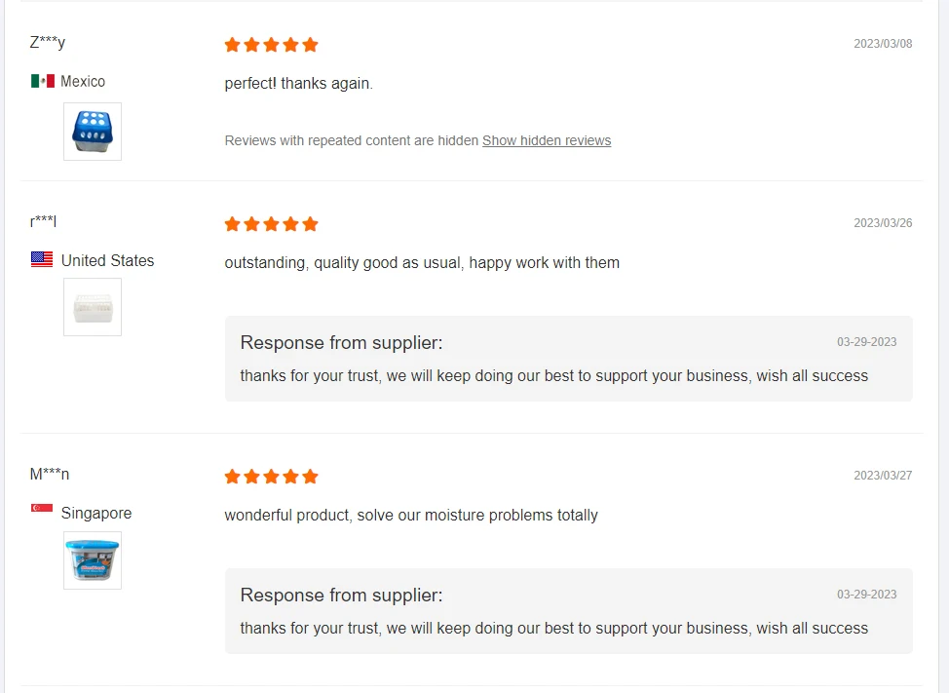The image size is (949, 693).
Task: Click the 'perfect! thanks again.' review text
Action: tap(298, 84)
